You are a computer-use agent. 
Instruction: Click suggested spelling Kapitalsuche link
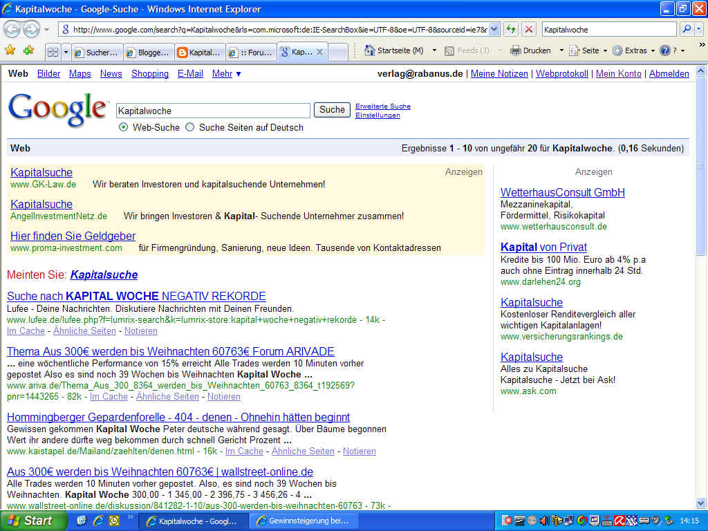pos(104,274)
